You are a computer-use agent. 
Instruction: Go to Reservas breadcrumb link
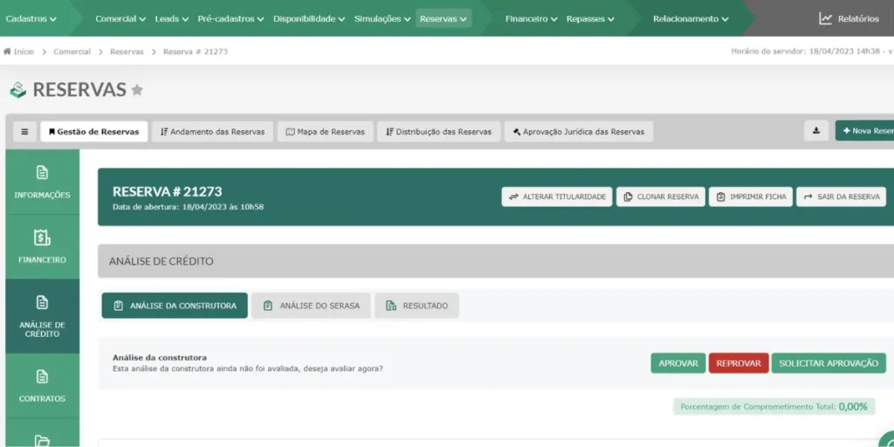click(127, 52)
